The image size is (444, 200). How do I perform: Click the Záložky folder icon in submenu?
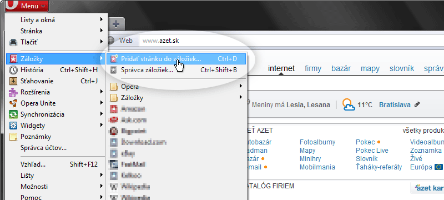(x=114, y=98)
